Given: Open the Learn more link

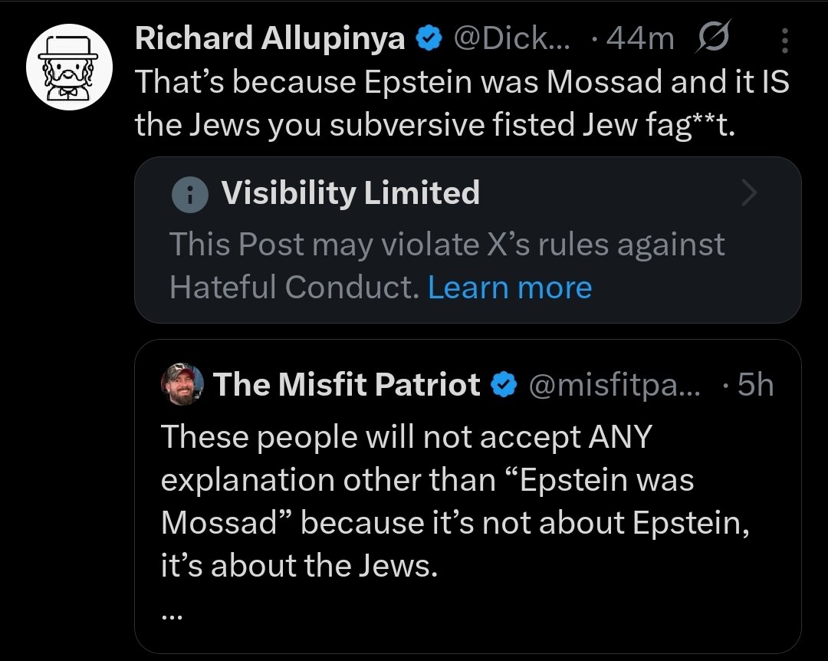Looking at the screenshot, I should (x=510, y=288).
